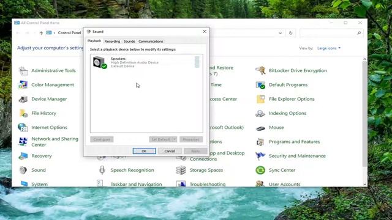Screen dimensions: 392x220
Task: Open Network and Sharing Center icon
Action: 23,142
